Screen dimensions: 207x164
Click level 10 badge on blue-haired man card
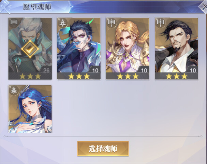pos(95,70)
